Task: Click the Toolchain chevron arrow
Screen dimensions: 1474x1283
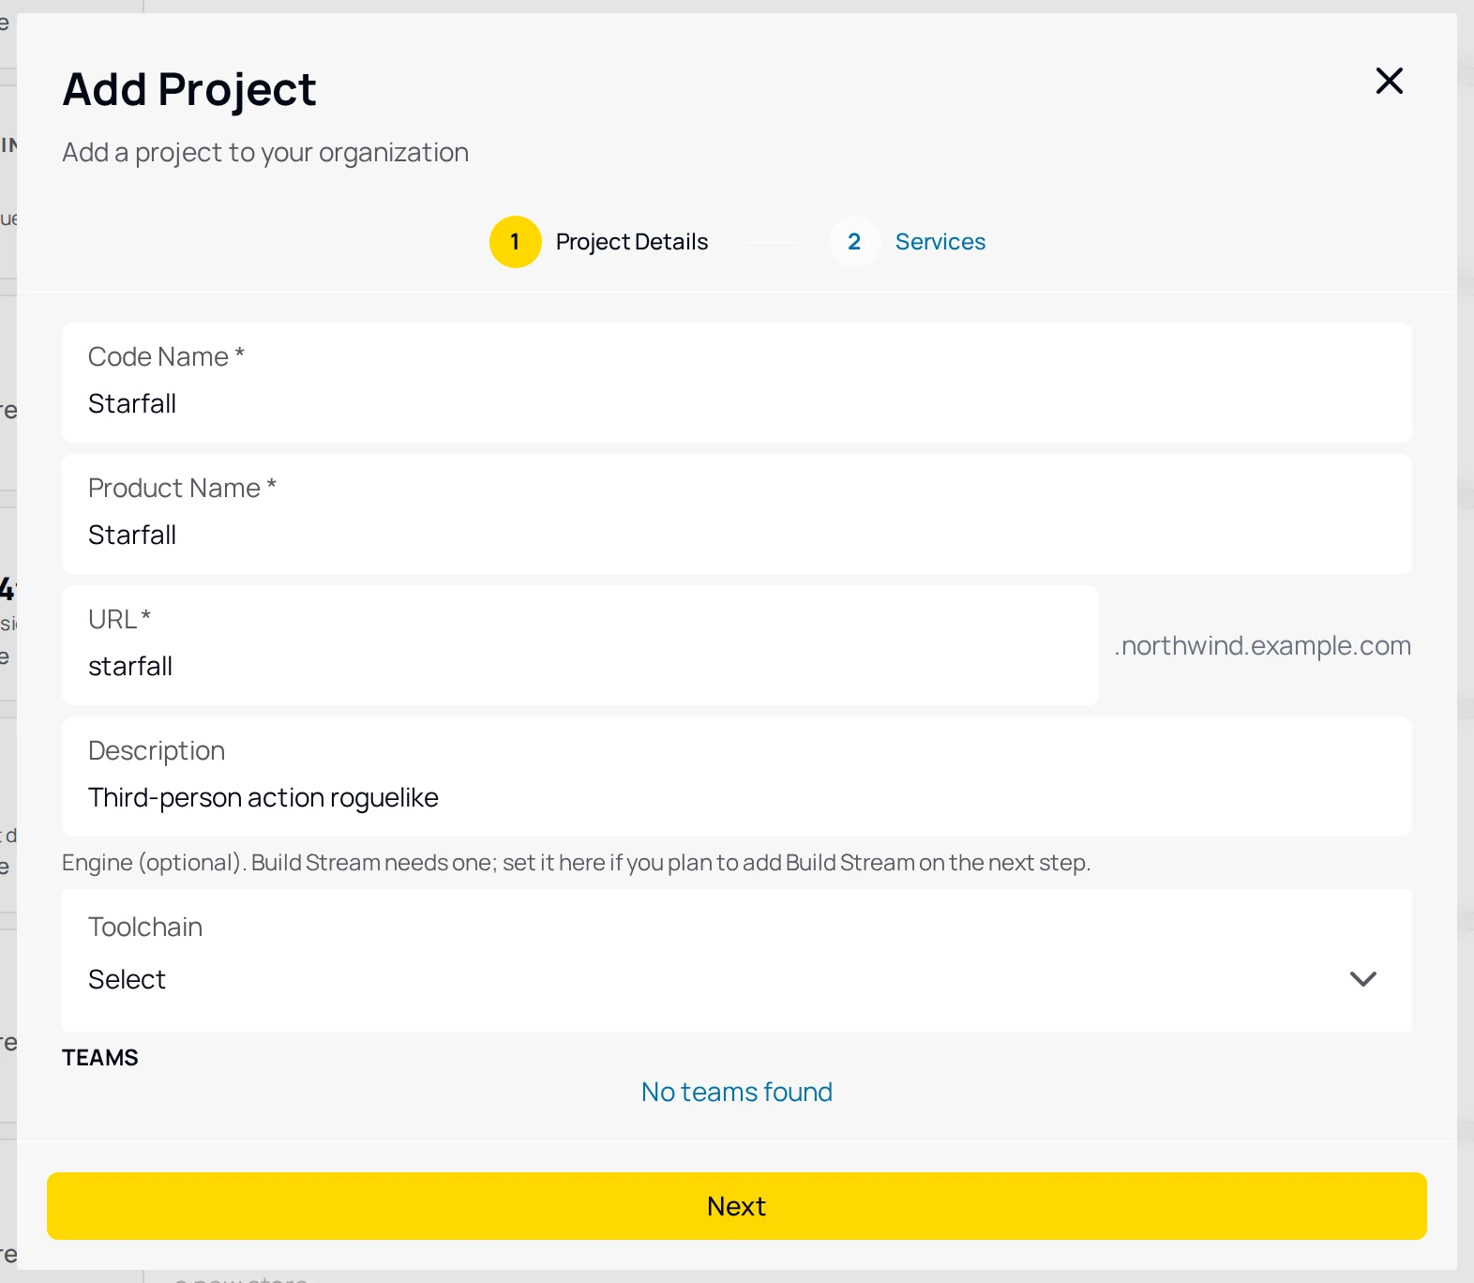Action: tap(1363, 979)
